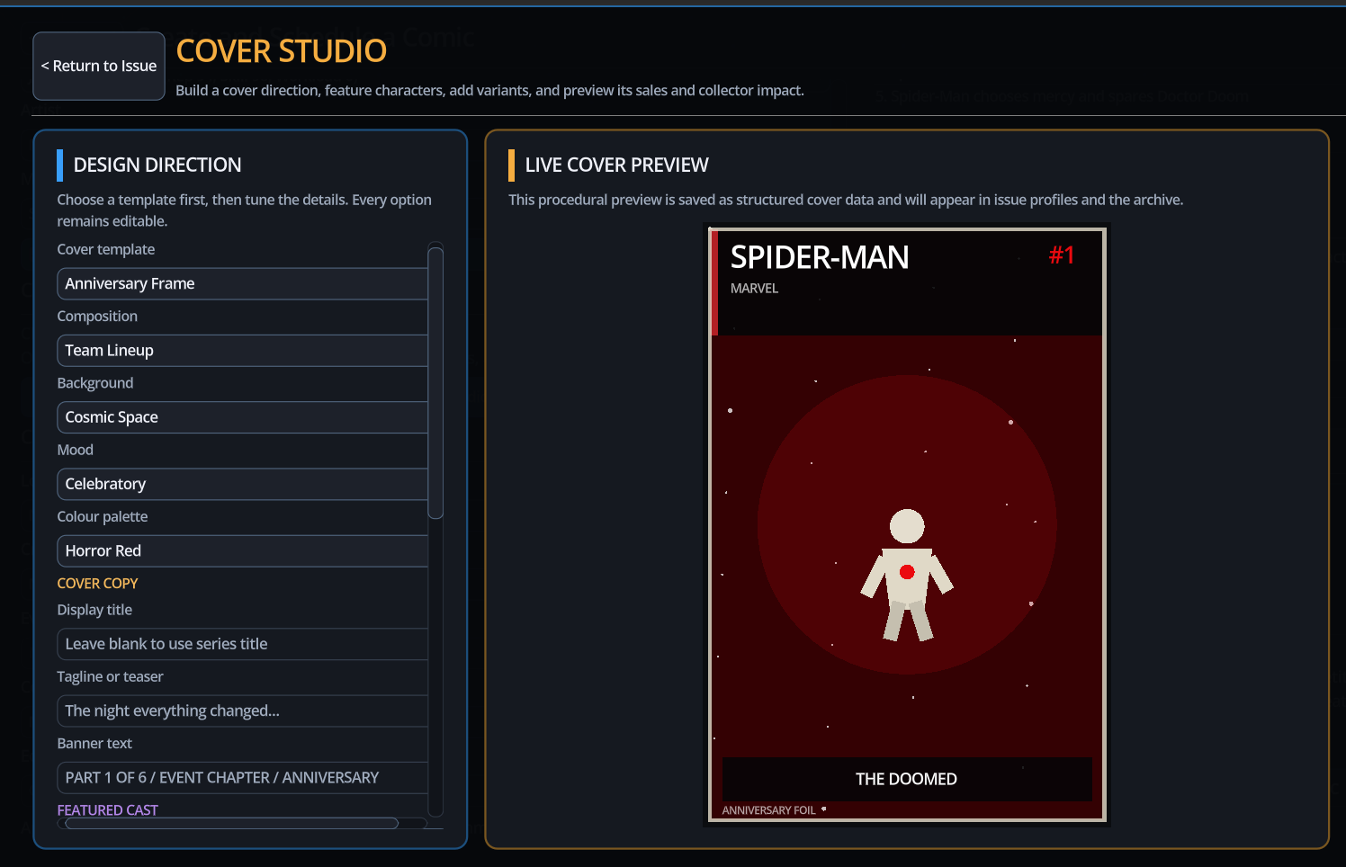Click the COVER COPY section label
Image resolution: width=1346 pixels, height=867 pixels.
click(97, 584)
